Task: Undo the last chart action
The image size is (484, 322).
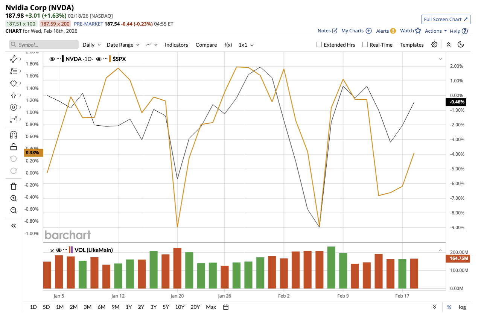Action: [x=14, y=159]
